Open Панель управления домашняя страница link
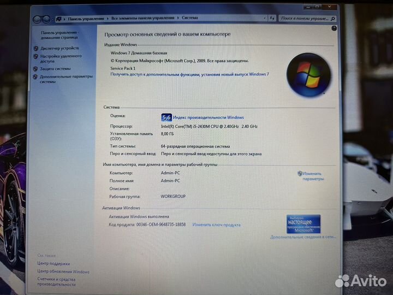393x295 pixels. pos(59,35)
